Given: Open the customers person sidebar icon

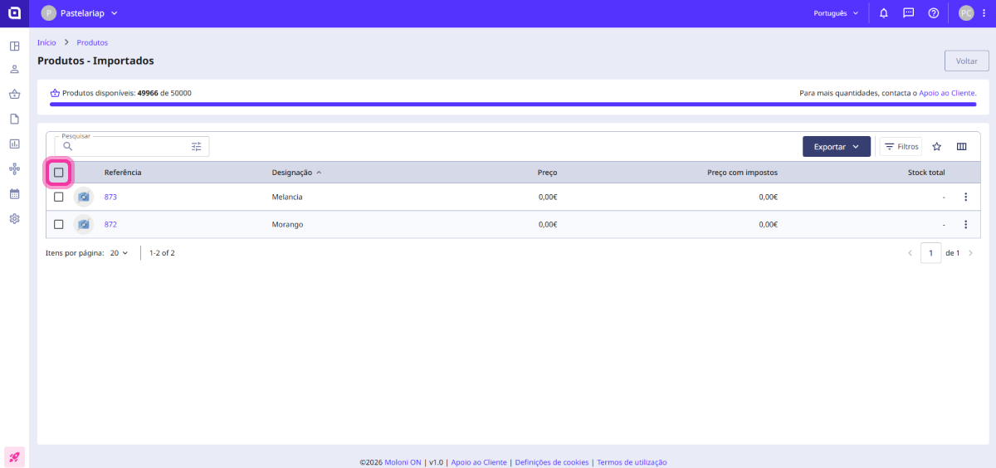Looking at the screenshot, I should [x=14, y=70].
